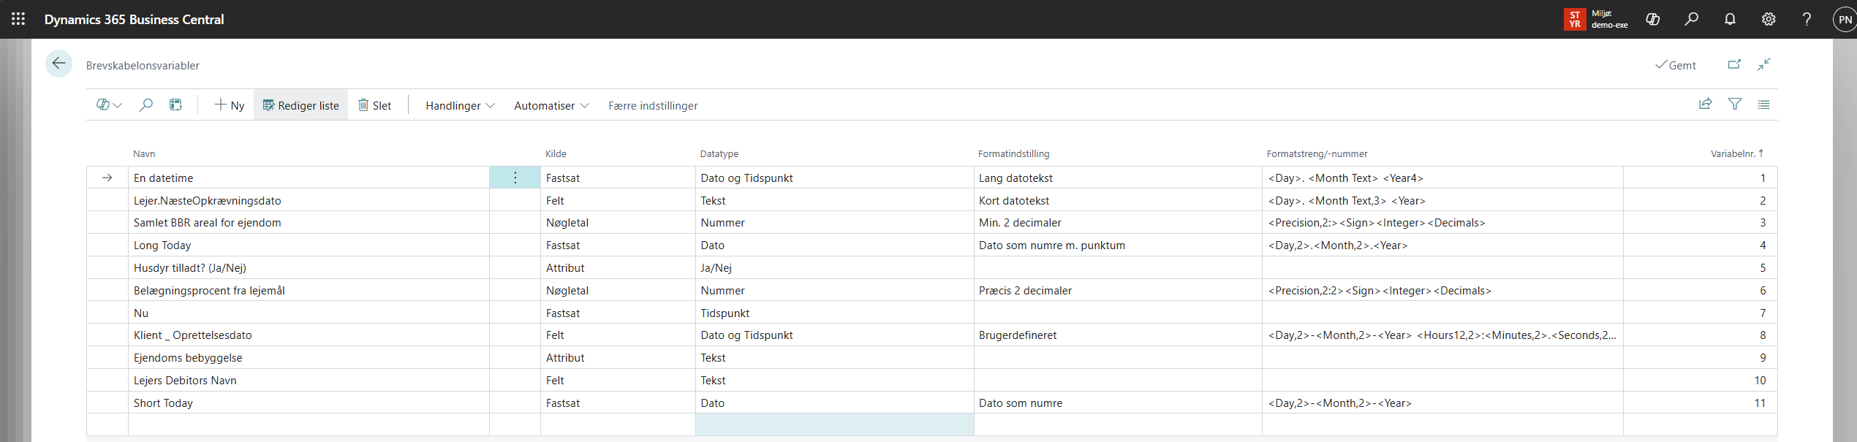Expand the Automatiser dropdown menu

[x=551, y=105]
